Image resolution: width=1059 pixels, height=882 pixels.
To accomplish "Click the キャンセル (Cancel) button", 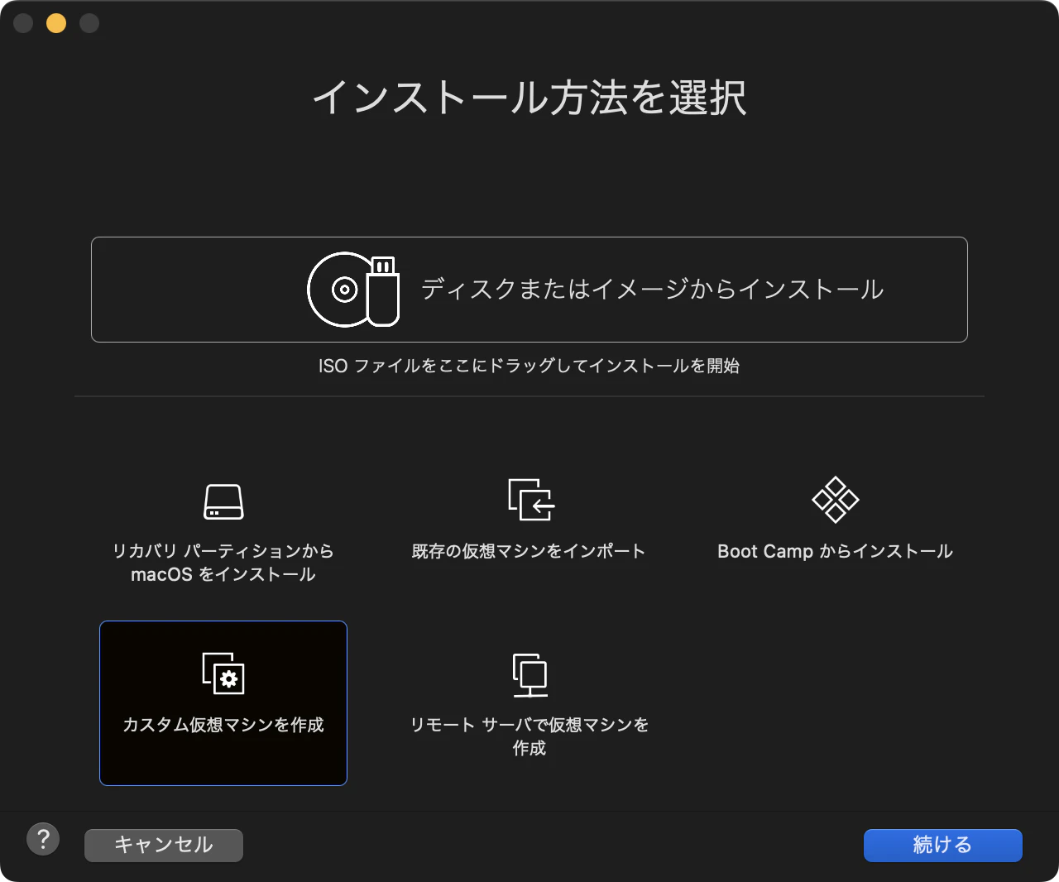I will (163, 845).
